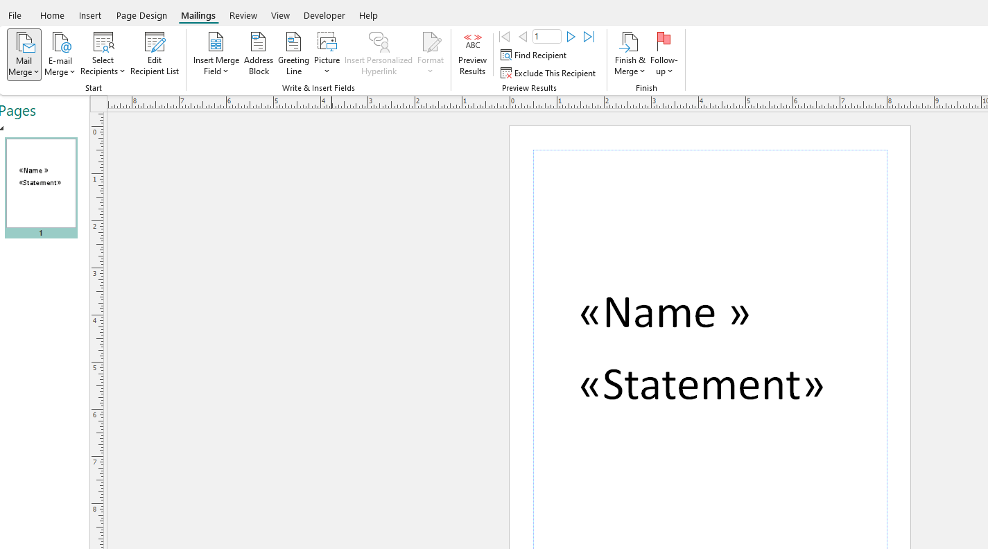Go to next recipient record
Screen dimensions: 988x549
coord(571,37)
